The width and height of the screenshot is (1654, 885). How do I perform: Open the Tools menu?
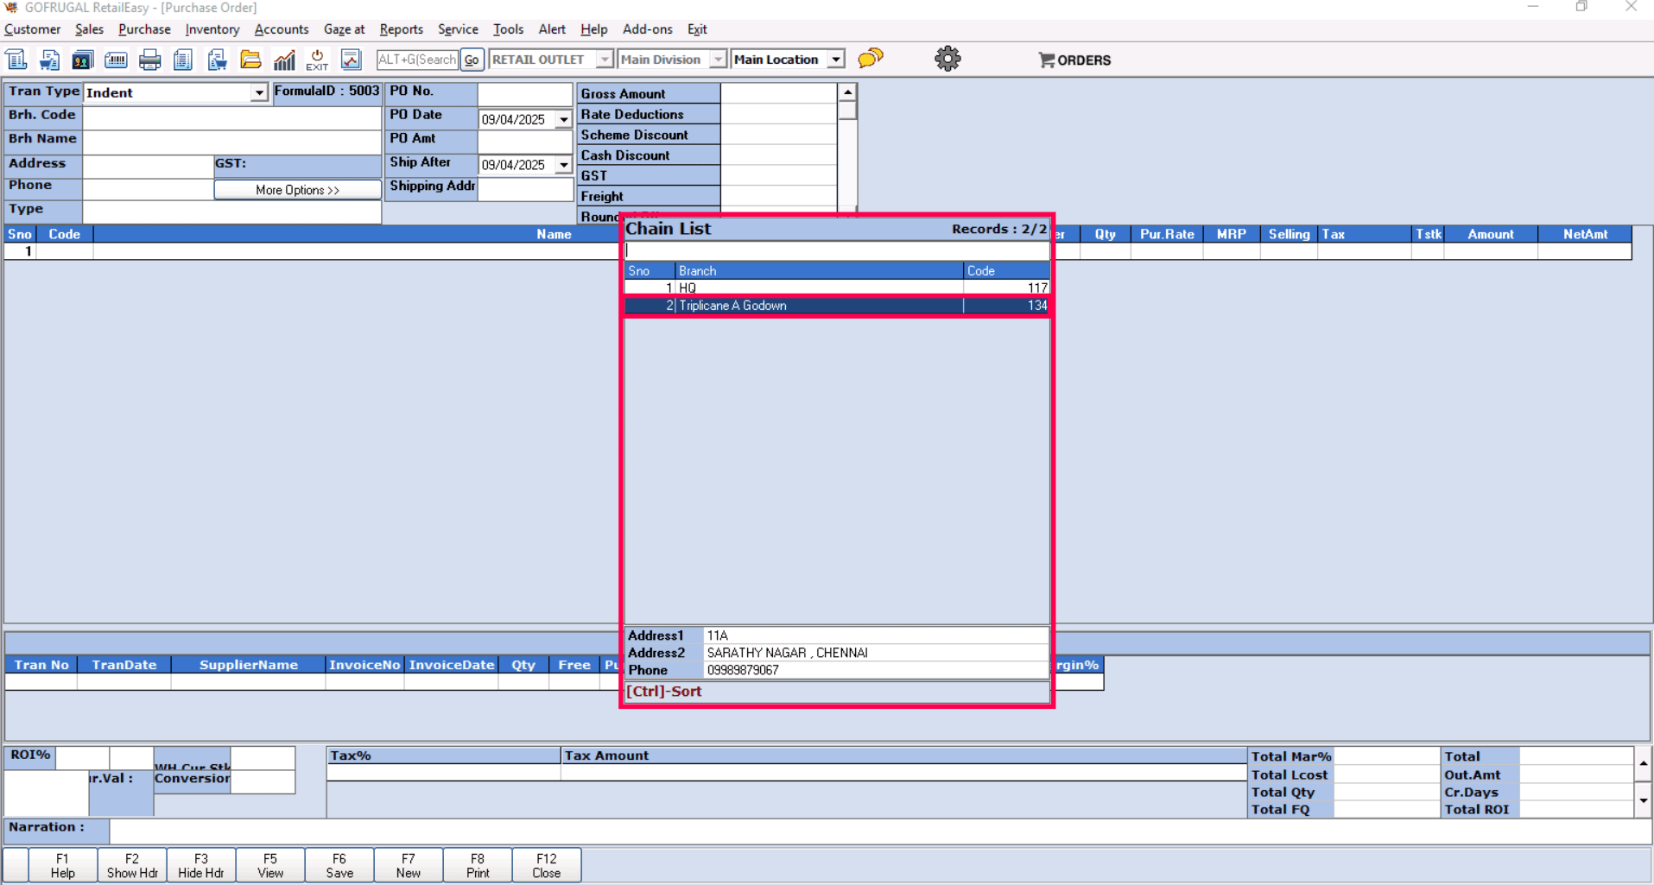(508, 29)
